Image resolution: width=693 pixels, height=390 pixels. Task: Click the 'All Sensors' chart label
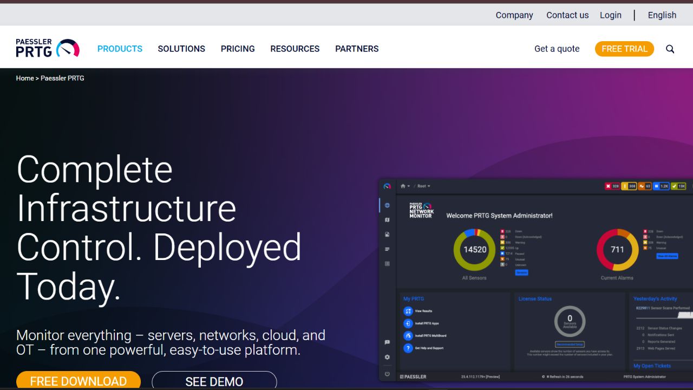(474, 278)
